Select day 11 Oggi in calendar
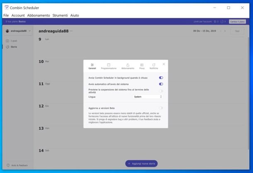 pyautogui.click(x=44, y=84)
